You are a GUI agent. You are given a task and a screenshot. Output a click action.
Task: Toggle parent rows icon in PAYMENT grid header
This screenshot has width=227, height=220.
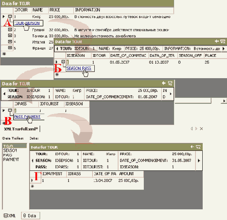point(198,147)
